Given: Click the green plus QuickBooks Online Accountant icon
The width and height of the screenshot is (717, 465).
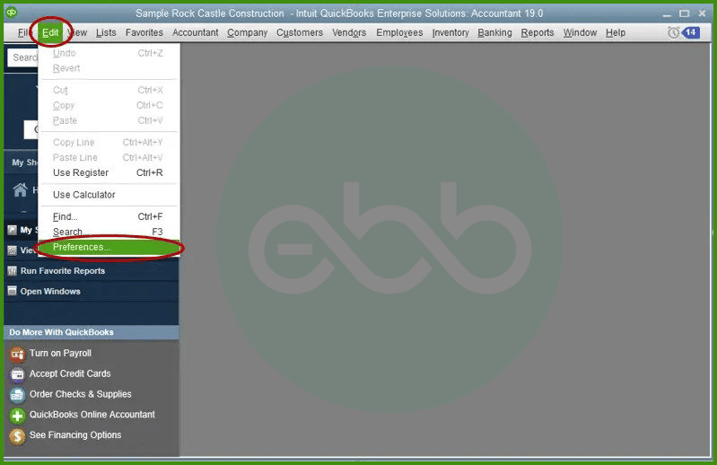Looking at the screenshot, I should click(17, 416).
